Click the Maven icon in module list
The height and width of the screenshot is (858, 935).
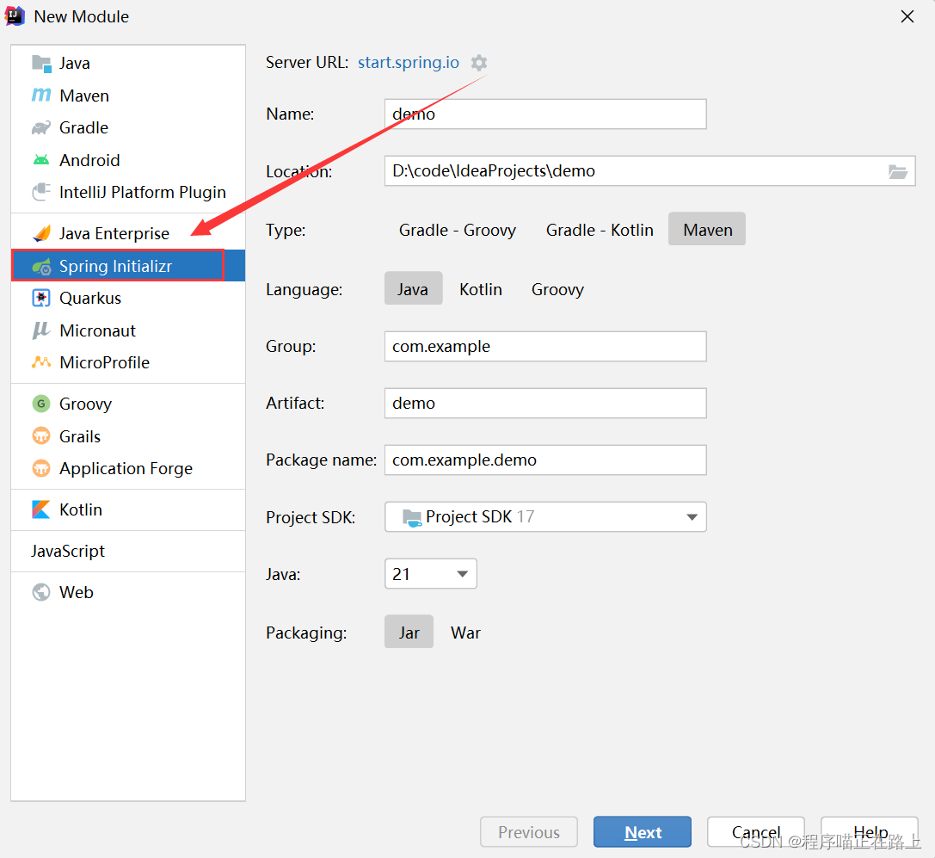[x=41, y=96]
